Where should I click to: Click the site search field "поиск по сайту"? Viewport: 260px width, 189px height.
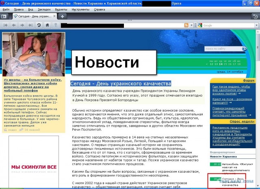(x=223, y=49)
